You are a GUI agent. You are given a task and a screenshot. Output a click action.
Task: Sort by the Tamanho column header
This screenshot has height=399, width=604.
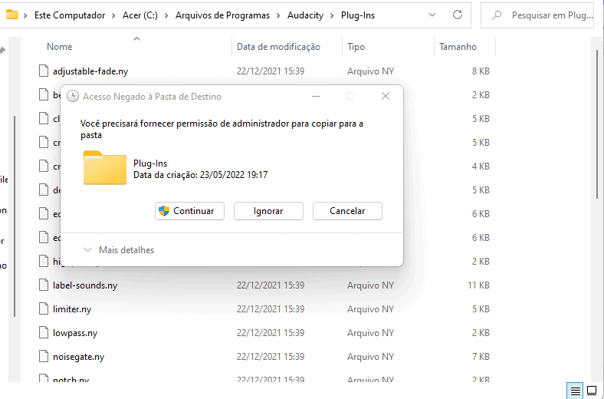(x=458, y=47)
